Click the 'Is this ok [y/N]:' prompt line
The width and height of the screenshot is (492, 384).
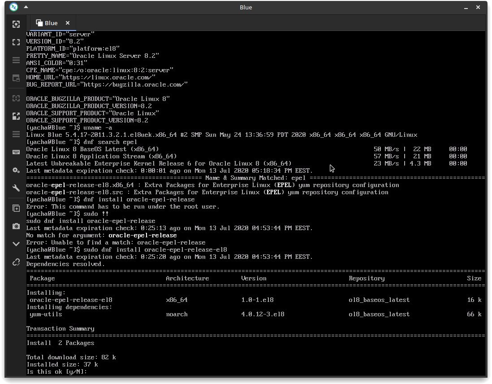(56, 372)
